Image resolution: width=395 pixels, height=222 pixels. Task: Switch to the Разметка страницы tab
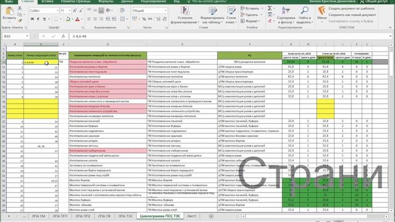(x=75, y=1)
